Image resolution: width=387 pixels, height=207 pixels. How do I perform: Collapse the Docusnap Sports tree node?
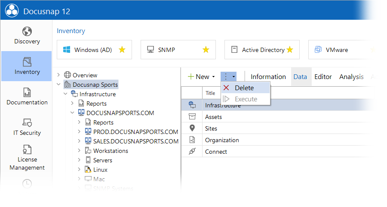pos(58,84)
